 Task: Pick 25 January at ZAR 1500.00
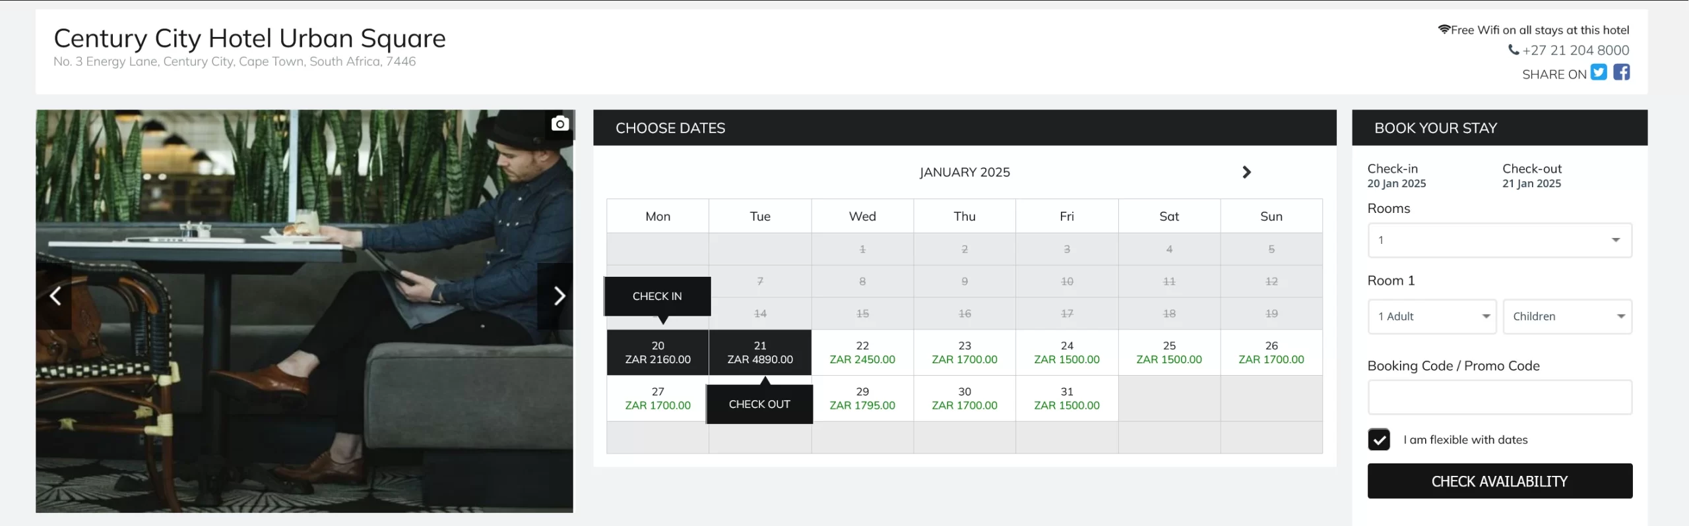click(1169, 353)
